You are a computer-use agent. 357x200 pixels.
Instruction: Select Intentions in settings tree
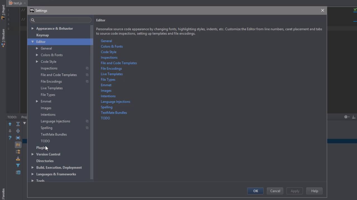click(x=48, y=114)
